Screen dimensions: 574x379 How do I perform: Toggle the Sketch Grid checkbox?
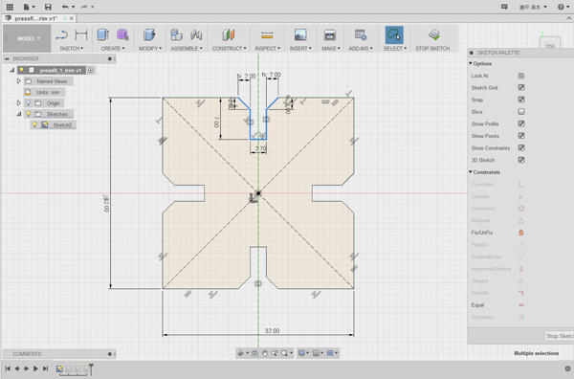(521, 87)
